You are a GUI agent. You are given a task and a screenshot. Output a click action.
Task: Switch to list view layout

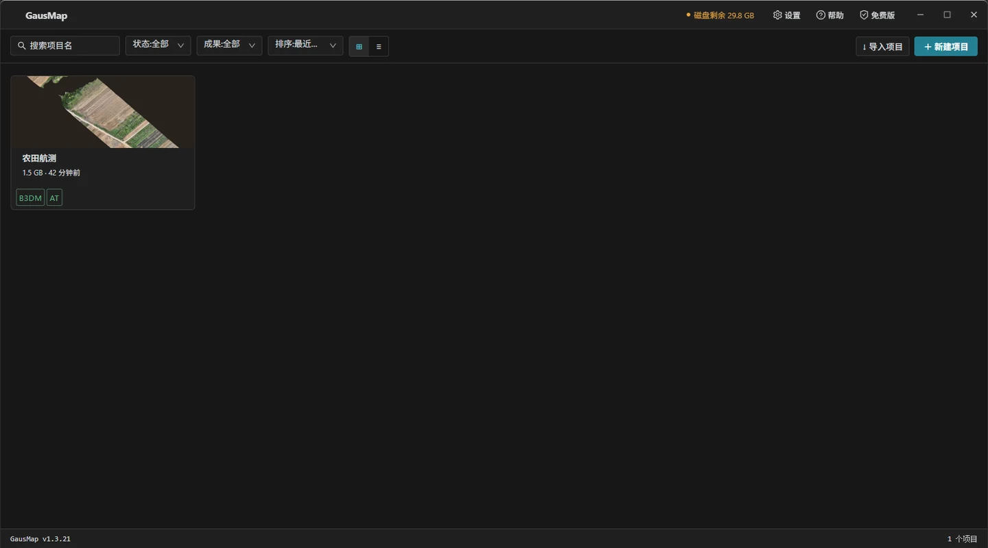point(379,47)
